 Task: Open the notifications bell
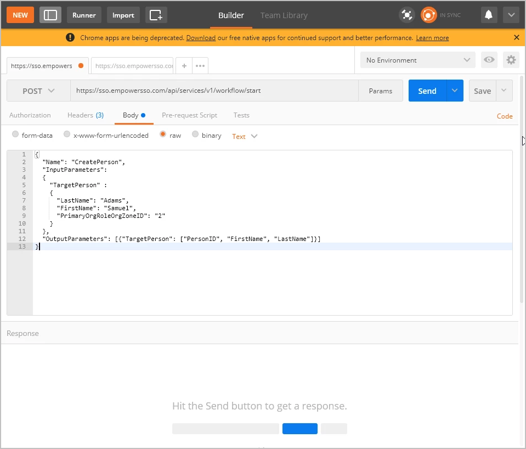click(489, 15)
